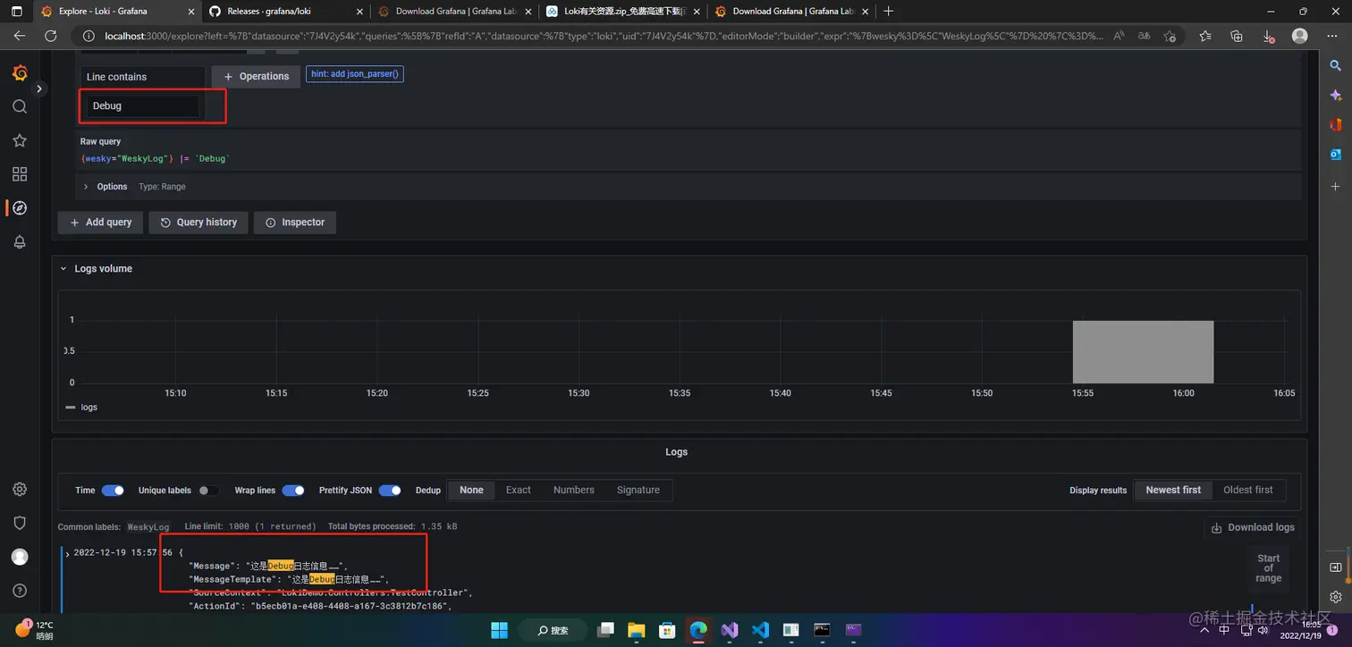Open Explore compass icon in the sidebar
The height and width of the screenshot is (647, 1352).
[x=20, y=208]
